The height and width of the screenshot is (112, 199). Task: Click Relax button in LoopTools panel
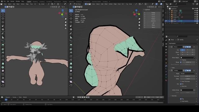(x=153, y=25)
